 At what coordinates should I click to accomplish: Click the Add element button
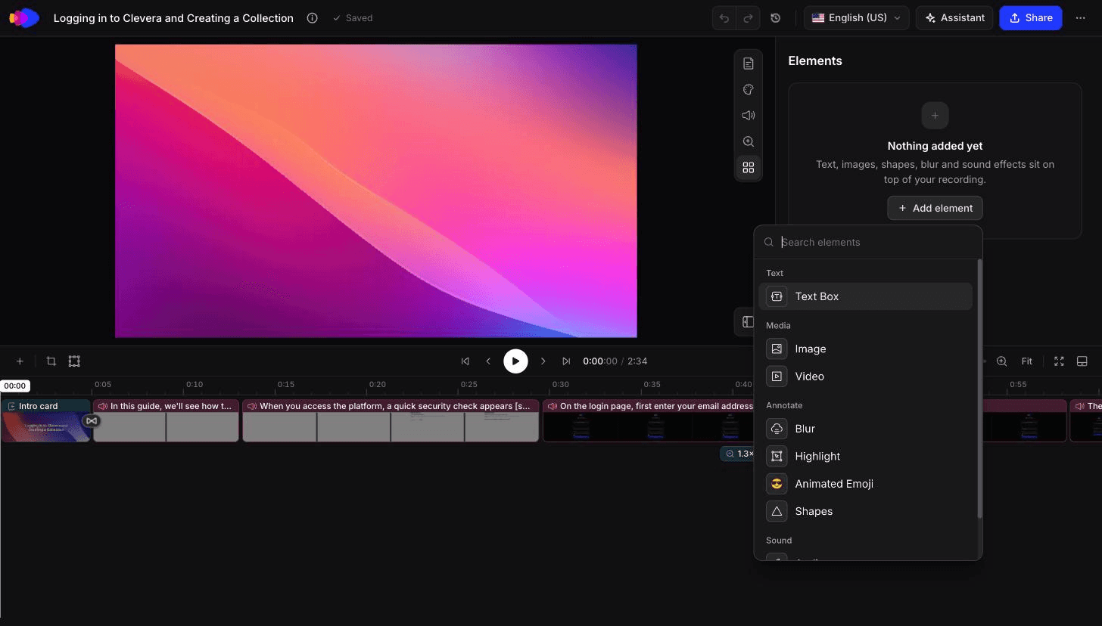coord(935,208)
